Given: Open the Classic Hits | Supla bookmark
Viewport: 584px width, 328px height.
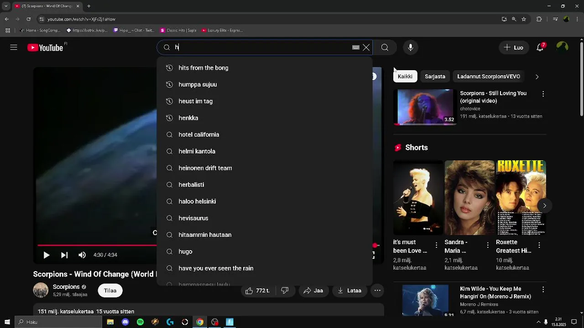Looking at the screenshot, I should click(x=178, y=31).
